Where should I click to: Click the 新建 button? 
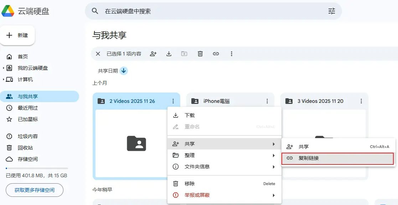click(17, 35)
